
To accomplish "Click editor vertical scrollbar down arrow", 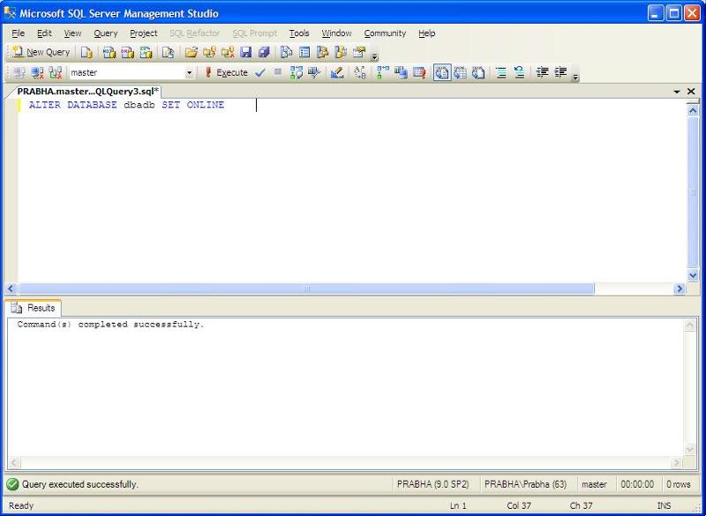I will point(693,275).
